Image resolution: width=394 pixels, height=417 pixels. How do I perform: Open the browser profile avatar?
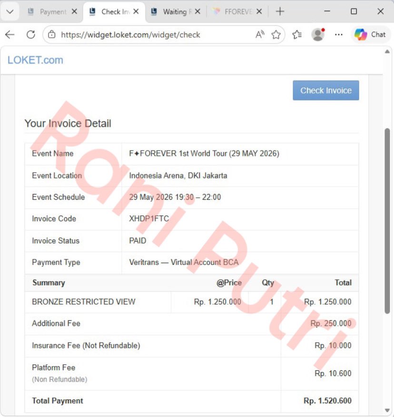318,35
